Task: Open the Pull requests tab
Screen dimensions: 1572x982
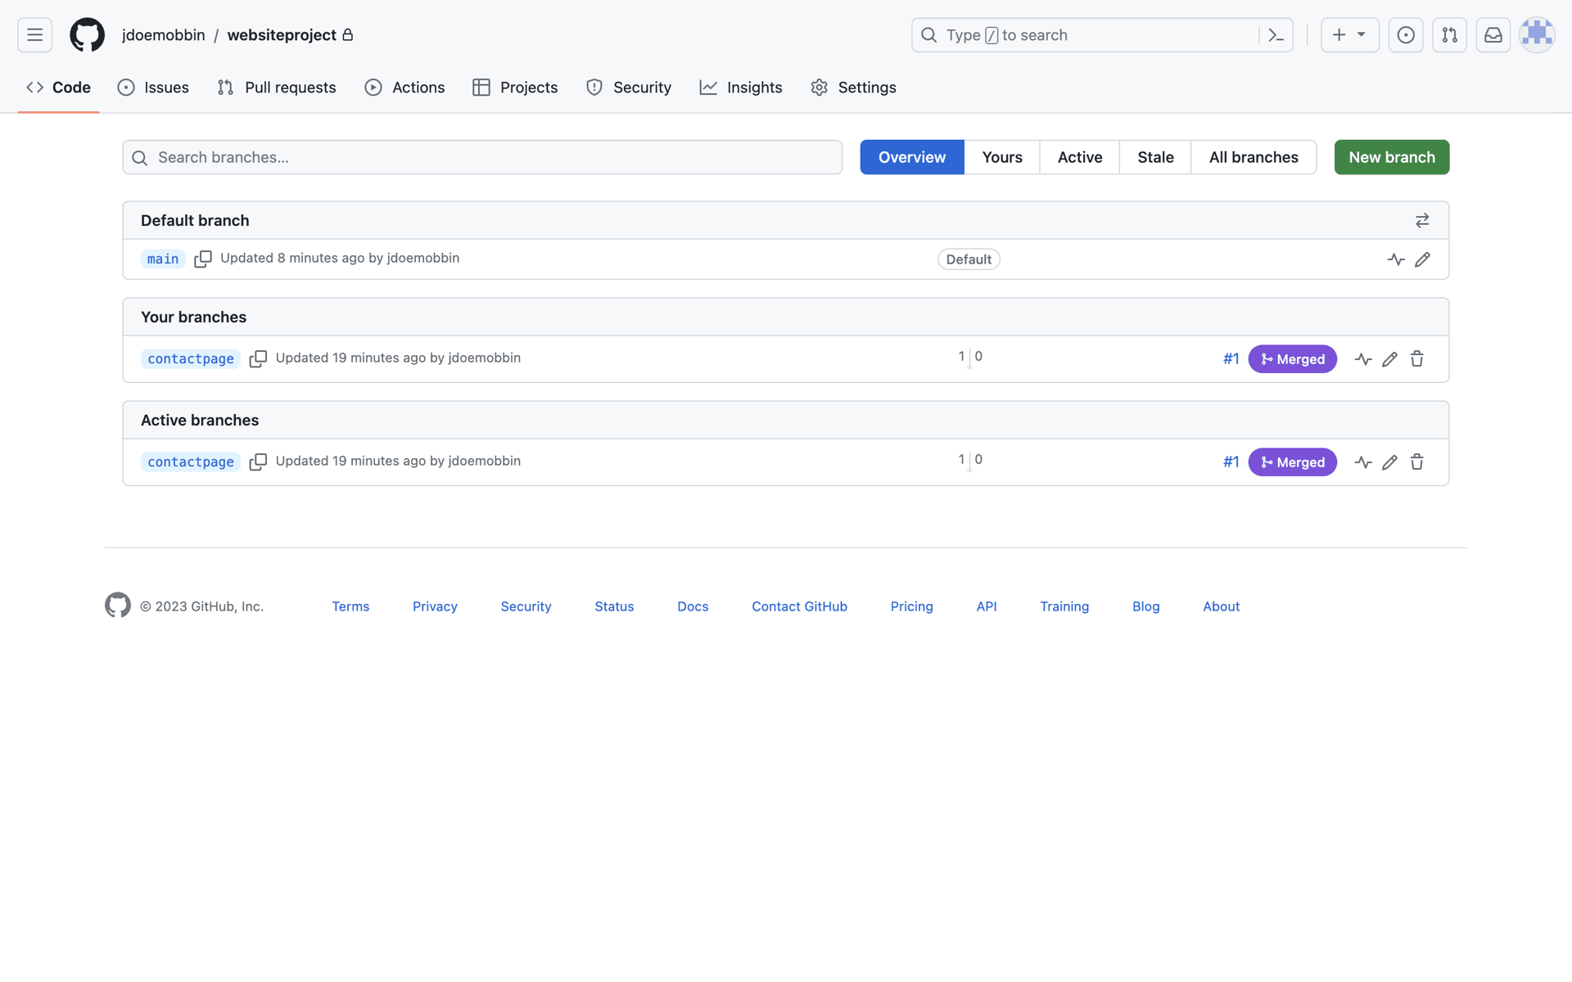Action: [277, 88]
